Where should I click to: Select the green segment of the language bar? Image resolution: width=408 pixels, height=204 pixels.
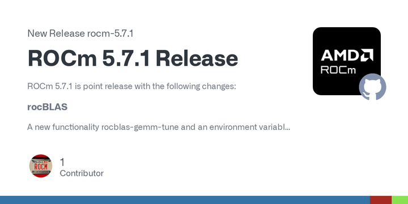399,200
